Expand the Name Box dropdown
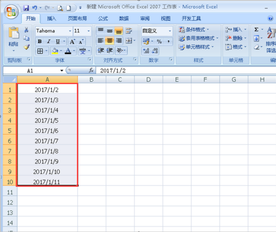Screen dimensions: 276x232 click(62, 71)
